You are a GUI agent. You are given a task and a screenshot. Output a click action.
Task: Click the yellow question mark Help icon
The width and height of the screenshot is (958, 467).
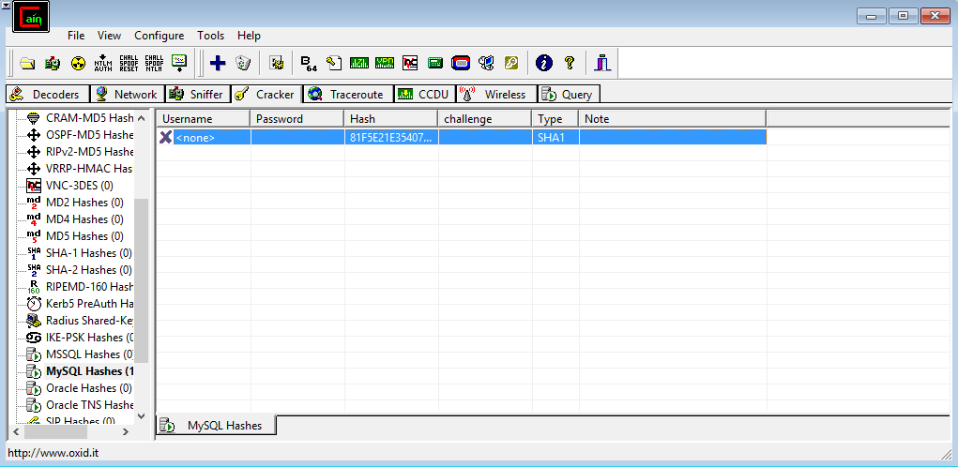(570, 63)
